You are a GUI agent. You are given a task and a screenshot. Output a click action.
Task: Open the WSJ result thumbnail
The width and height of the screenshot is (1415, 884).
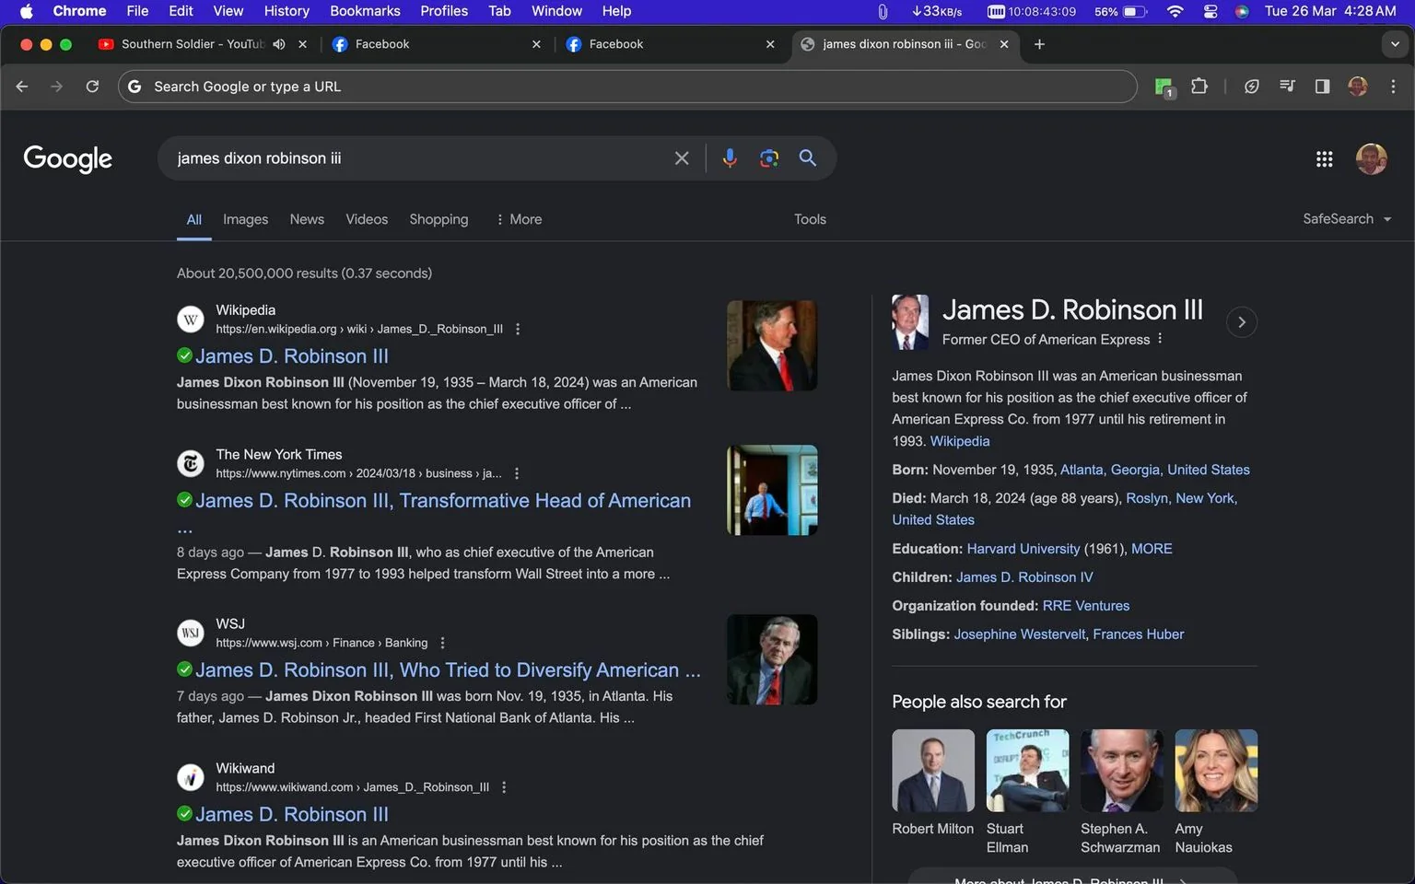point(772,659)
